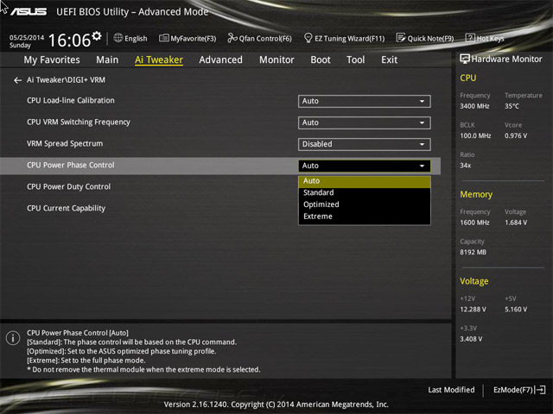Open the Tool tab

tap(355, 60)
